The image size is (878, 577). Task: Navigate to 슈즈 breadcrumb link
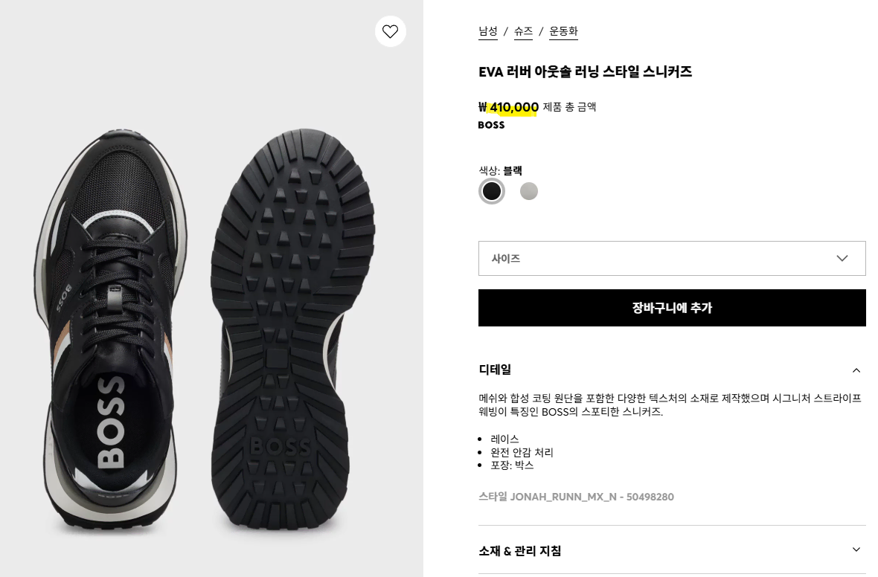click(x=523, y=31)
